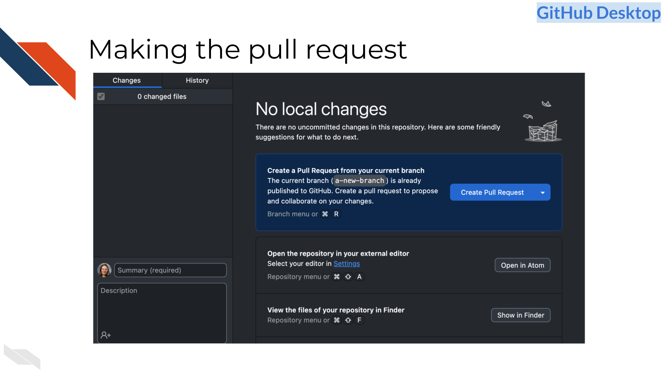The width and height of the screenshot is (666, 370).
Task: Click the add co-authors icon
Action: pyautogui.click(x=105, y=335)
